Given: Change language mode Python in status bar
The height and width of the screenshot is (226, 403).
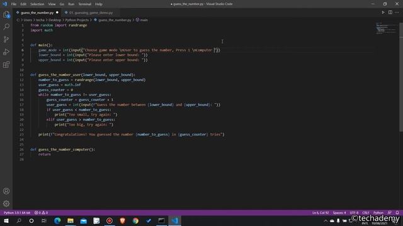Looking at the screenshot, I should click(378, 213).
